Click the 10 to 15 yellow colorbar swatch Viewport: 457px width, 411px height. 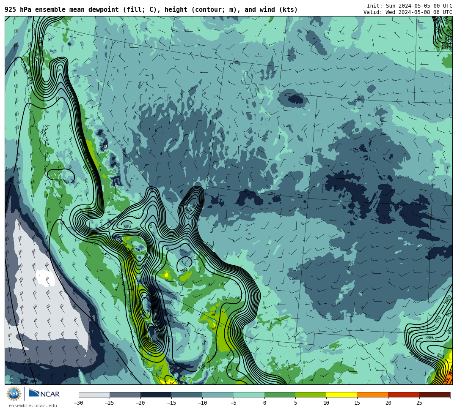(x=341, y=395)
